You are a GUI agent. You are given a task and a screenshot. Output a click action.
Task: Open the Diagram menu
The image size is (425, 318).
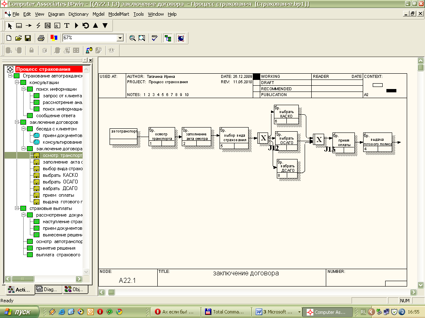[56, 14]
